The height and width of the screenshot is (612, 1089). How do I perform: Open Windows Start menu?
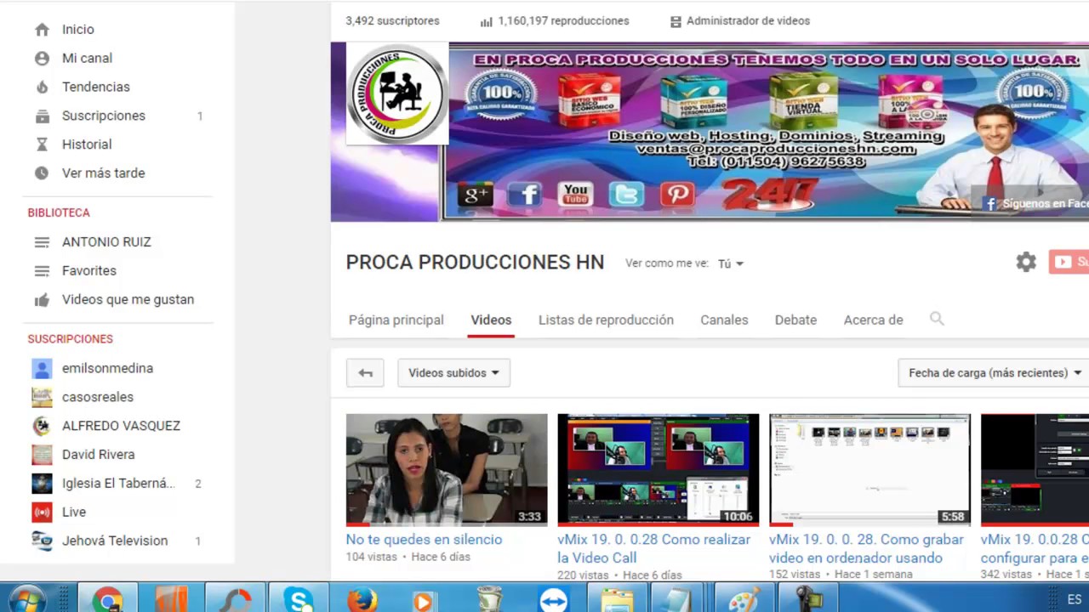28,598
